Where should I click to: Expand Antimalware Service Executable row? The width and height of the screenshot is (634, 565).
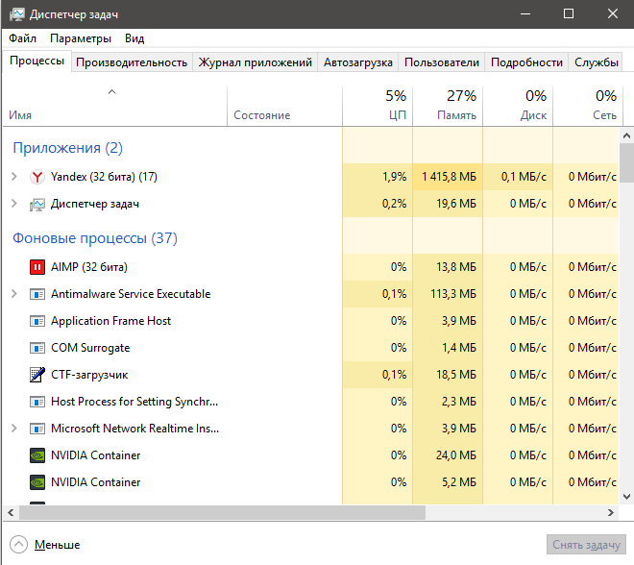click(x=13, y=294)
